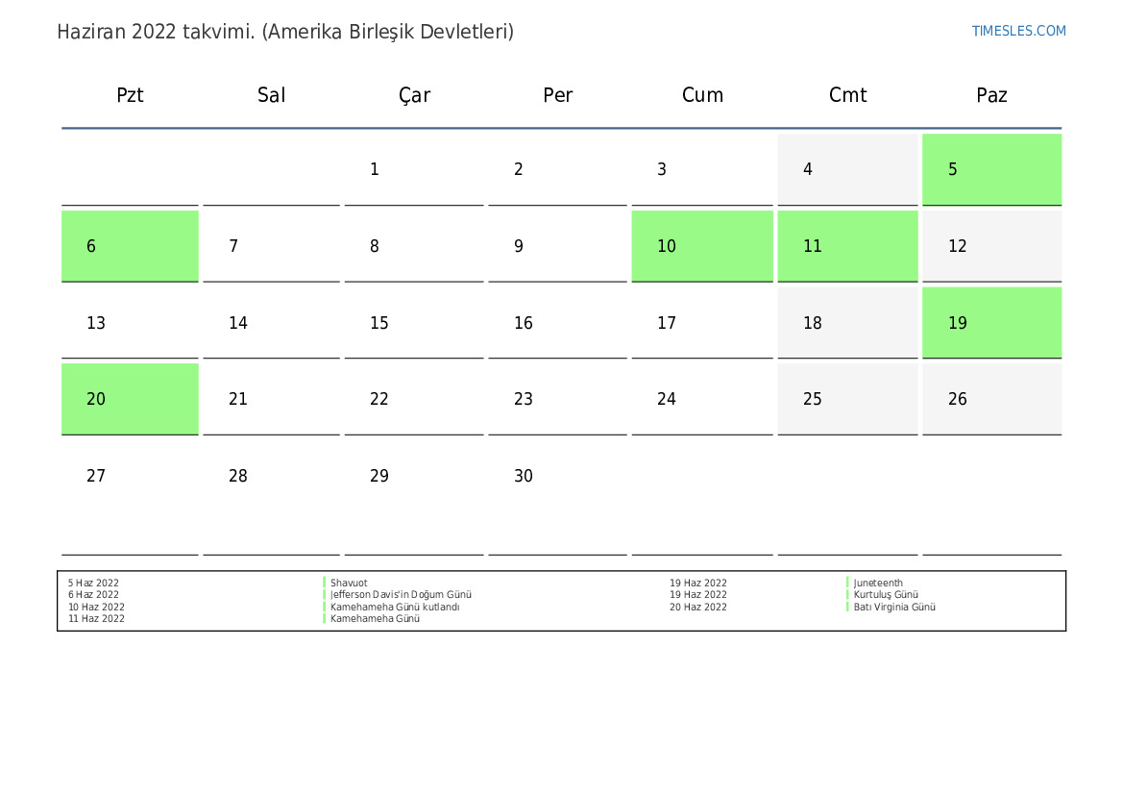Click the Çar column header
1123x795 pixels.
pos(414,95)
